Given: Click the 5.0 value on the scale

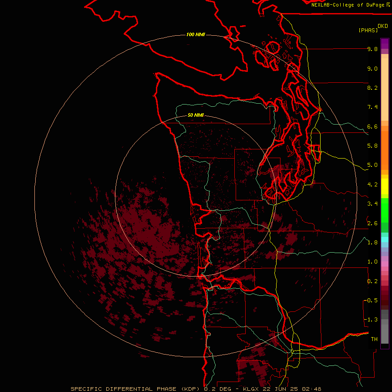Looking at the screenshot, I should point(372,165).
